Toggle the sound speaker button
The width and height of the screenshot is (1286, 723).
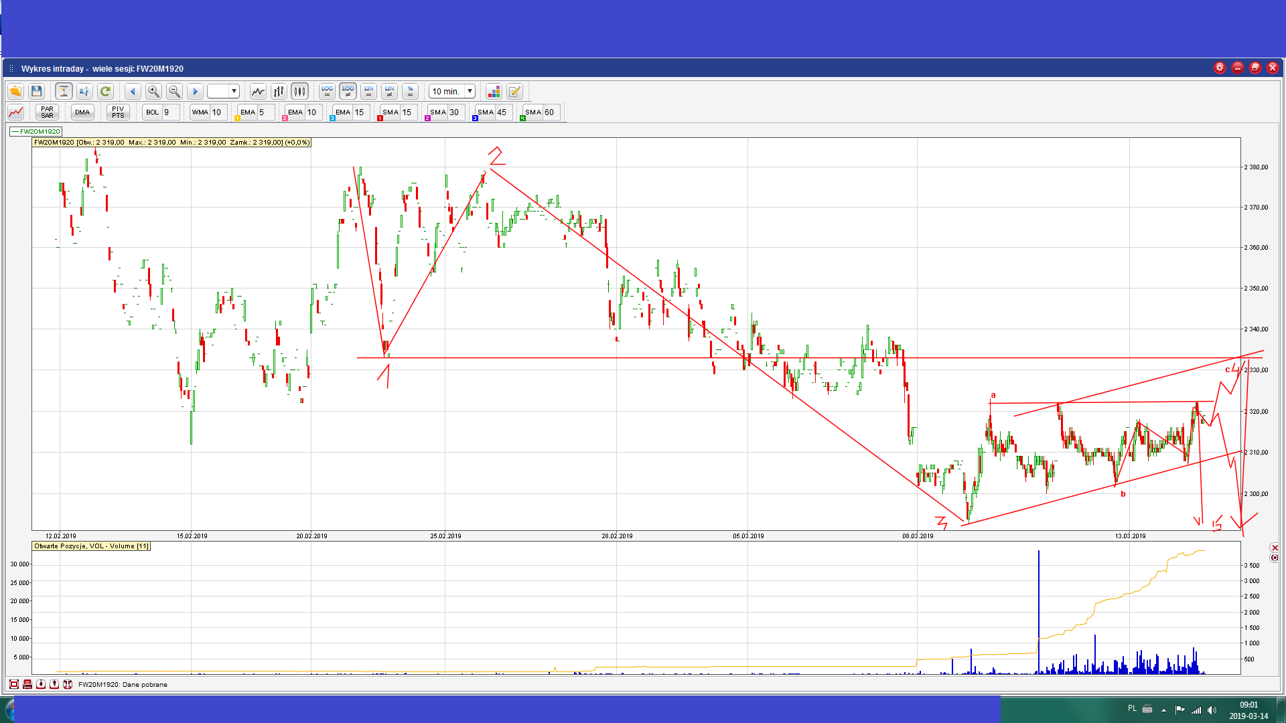tap(84, 92)
